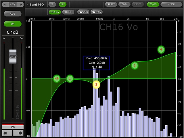Toggle the FREQ lock
184x138 pixels.
97,12
